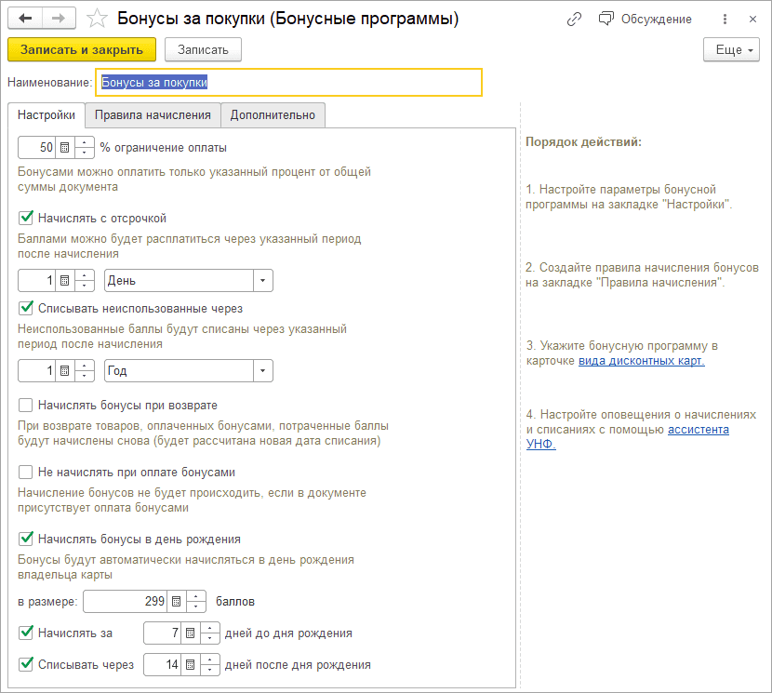Copy link using the chain icon
The height and width of the screenshot is (693, 772).
[574, 20]
